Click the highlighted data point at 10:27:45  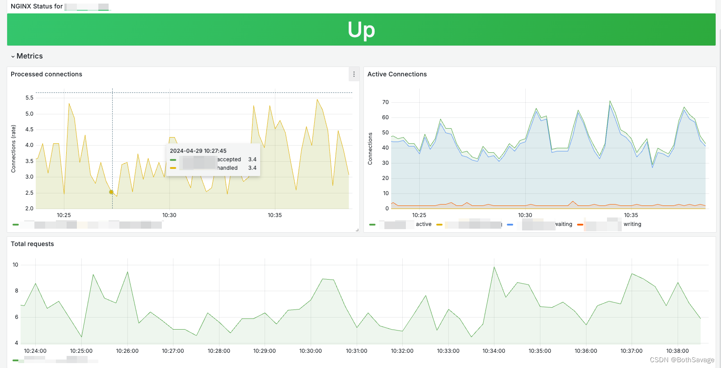[111, 192]
